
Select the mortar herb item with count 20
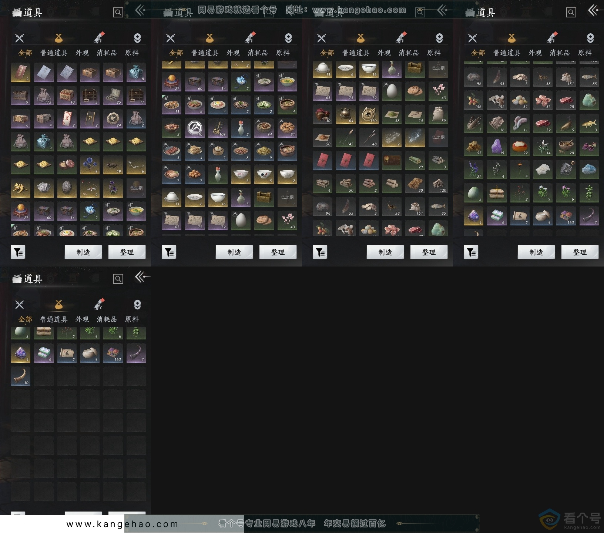click(x=566, y=147)
